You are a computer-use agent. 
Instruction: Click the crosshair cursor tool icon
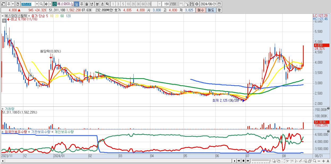[288, 161]
